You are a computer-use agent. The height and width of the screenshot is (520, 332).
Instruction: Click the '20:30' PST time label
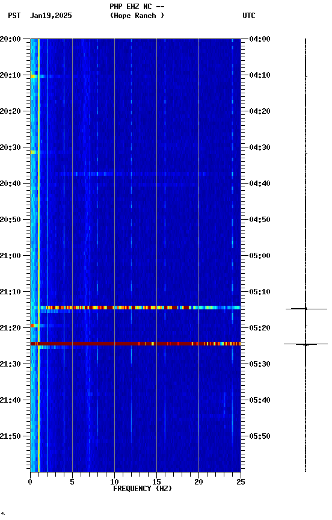pos(10,147)
